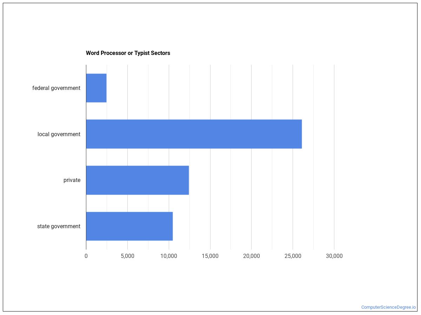The image size is (421, 315).
Task: Click the '20,000' axis value
Action: tap(252, 256)
